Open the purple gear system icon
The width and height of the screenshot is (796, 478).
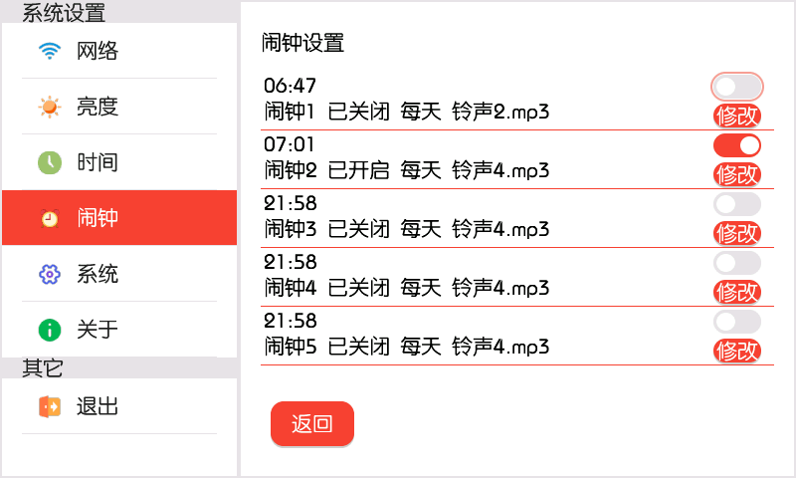click(x=50, y=274)
